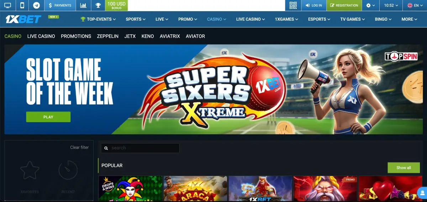427x202 pixels.
Task: Open the Zeppelin game tab
Action: point(108,36)
